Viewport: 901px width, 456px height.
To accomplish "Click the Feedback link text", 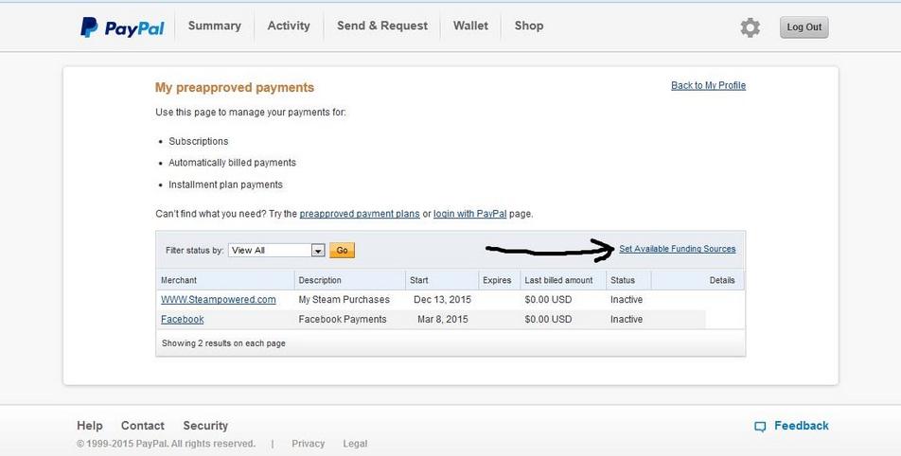I will tap(801, 426).
